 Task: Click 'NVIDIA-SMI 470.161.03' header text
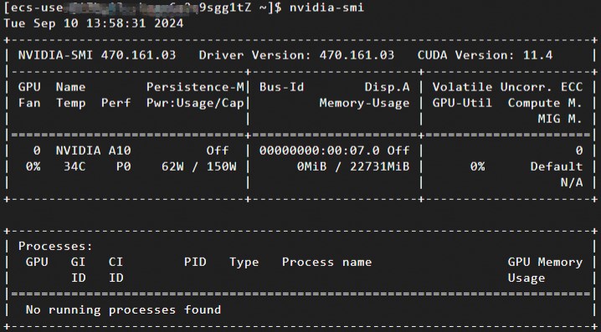(97, 55)
